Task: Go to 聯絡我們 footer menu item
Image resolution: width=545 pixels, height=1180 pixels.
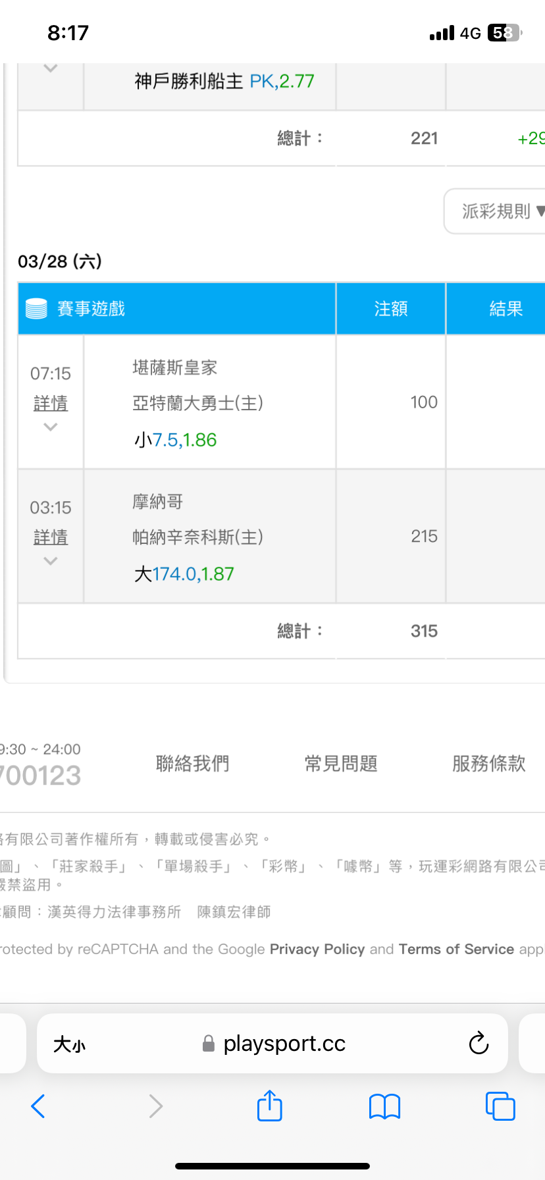Action: tap(192, 764)
